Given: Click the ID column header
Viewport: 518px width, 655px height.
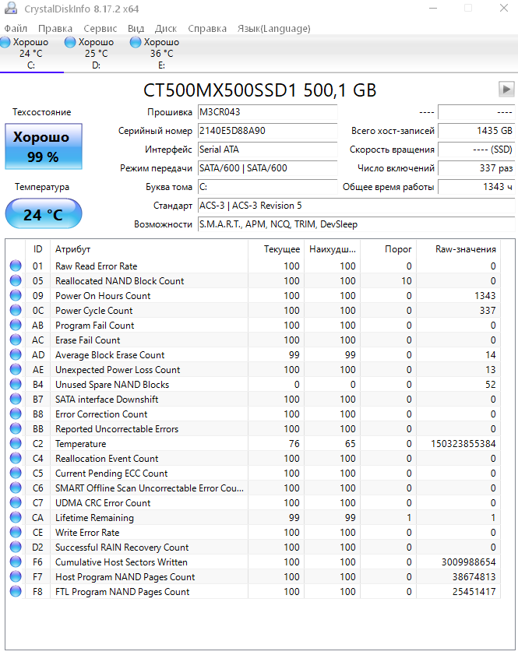Looking at the screenshot, I should (x=38, y=249).
